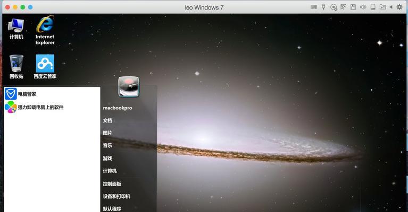The width and height of the screenshot is (408, 212).
Task: Select the 百度云管家 desktop icon
Action: pos(45,67)
